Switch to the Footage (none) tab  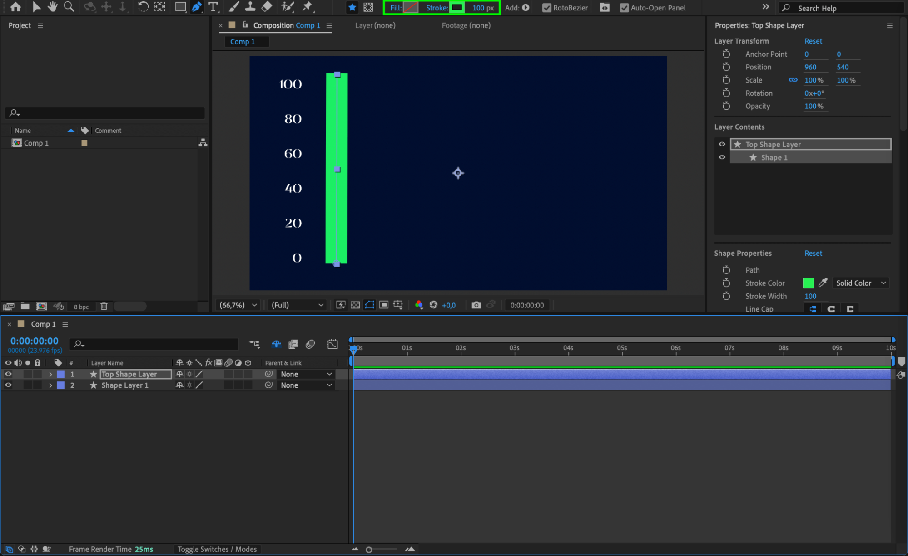(x=466, y=25)
